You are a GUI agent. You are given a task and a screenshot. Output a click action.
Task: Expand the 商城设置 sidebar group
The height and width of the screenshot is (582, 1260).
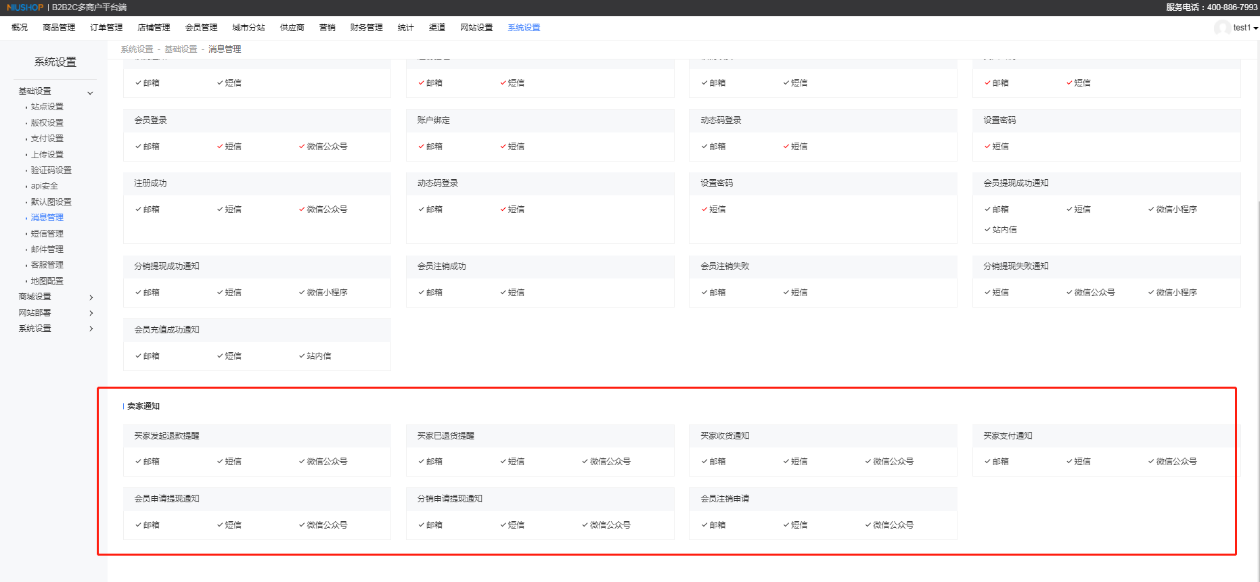91,297
